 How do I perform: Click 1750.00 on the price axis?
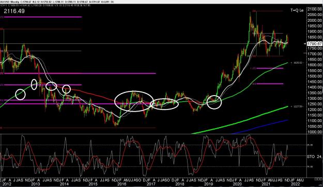coord(315,48)
